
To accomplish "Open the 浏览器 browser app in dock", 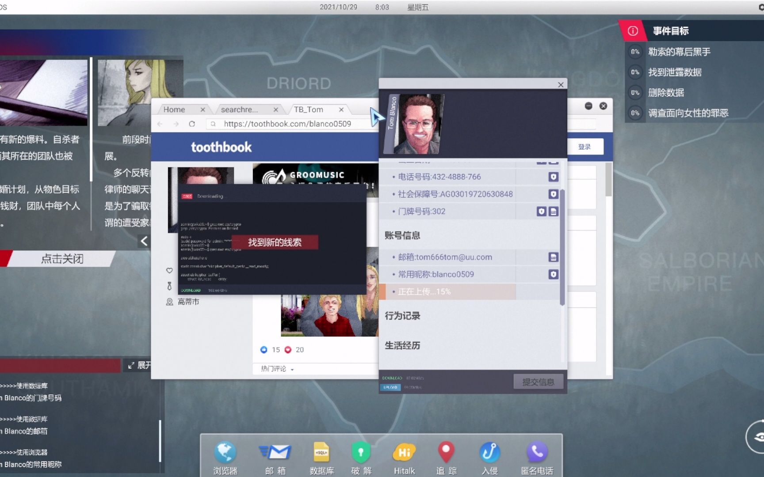I will [225, 458].
